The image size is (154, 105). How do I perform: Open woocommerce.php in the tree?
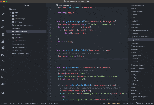click(22, 54)
